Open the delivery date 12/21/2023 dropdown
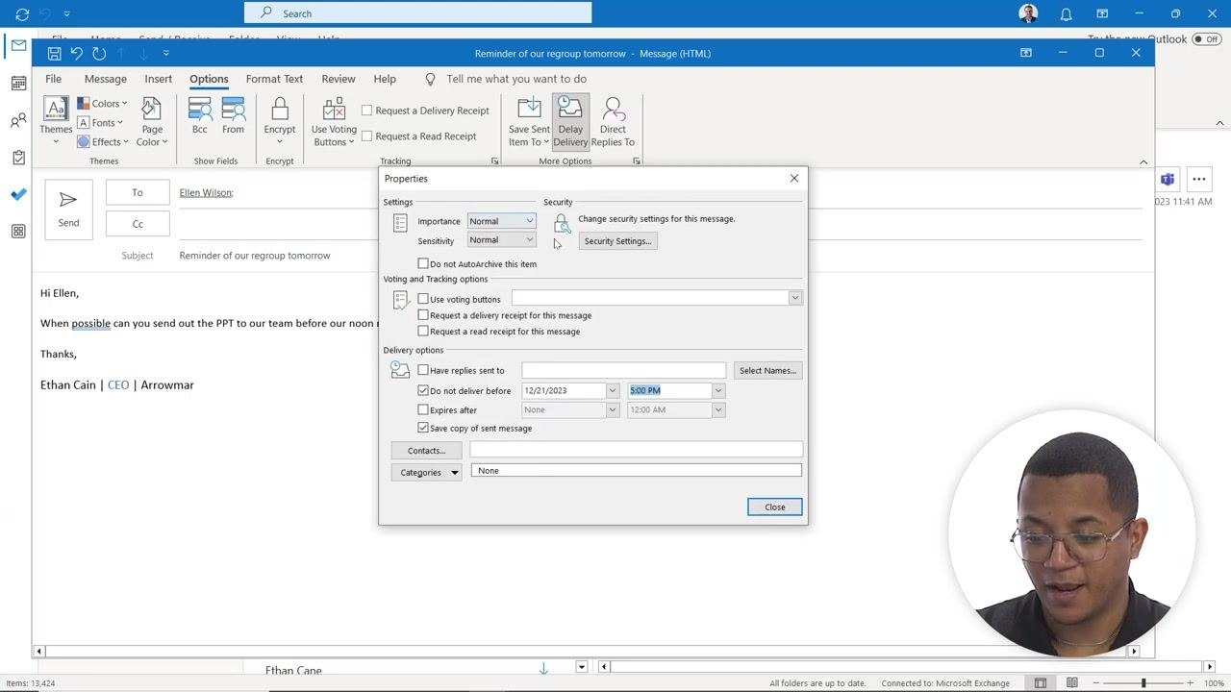 (612, 390)
